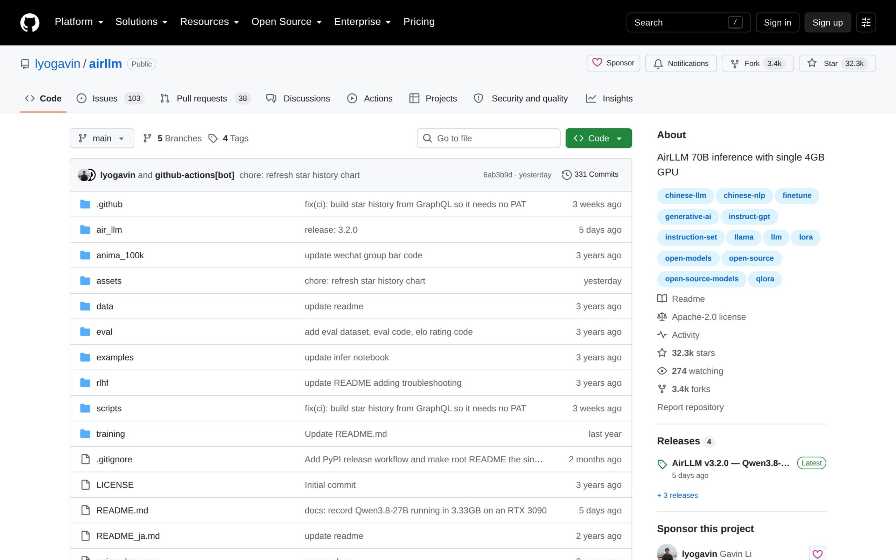The image size is (896, 560).
Task: Click the Sign in button
Action: (777, 23)
